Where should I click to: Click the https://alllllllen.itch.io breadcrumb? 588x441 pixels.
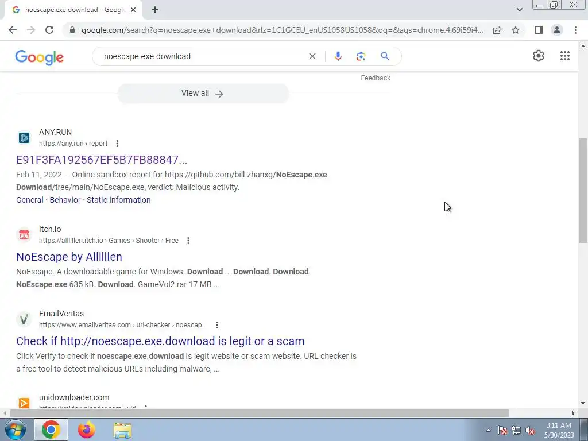[109, 241]
